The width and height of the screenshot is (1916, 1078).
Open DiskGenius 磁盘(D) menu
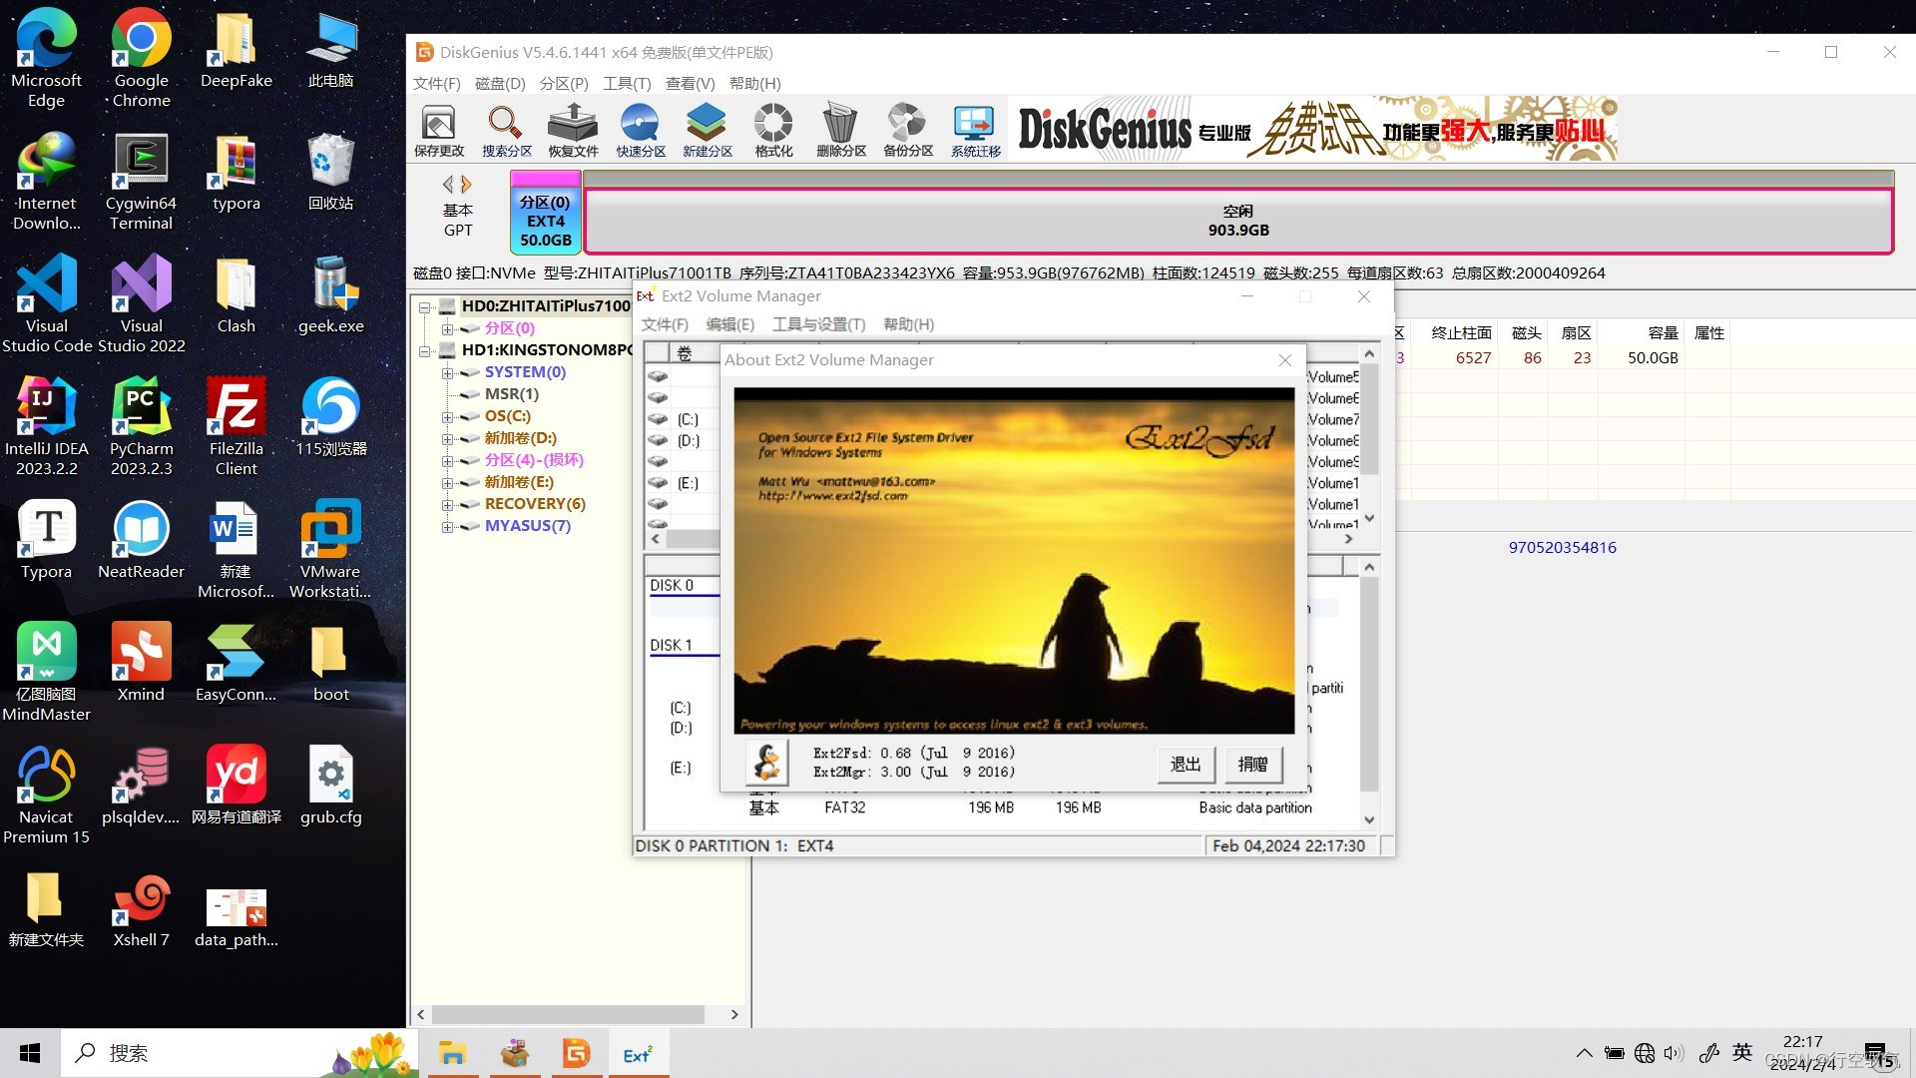click(500, 84)
